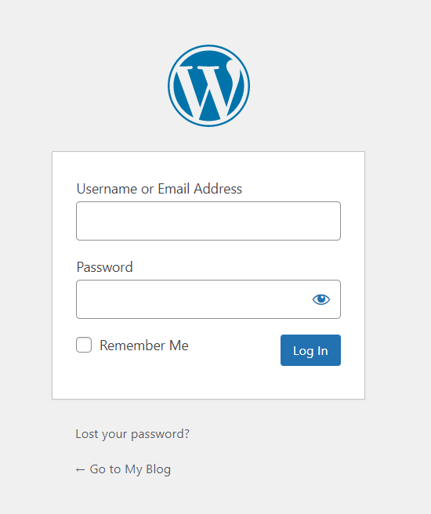Open the Lost your password? link
This screenshot has height=514, width=431.
tap(132, 434)
